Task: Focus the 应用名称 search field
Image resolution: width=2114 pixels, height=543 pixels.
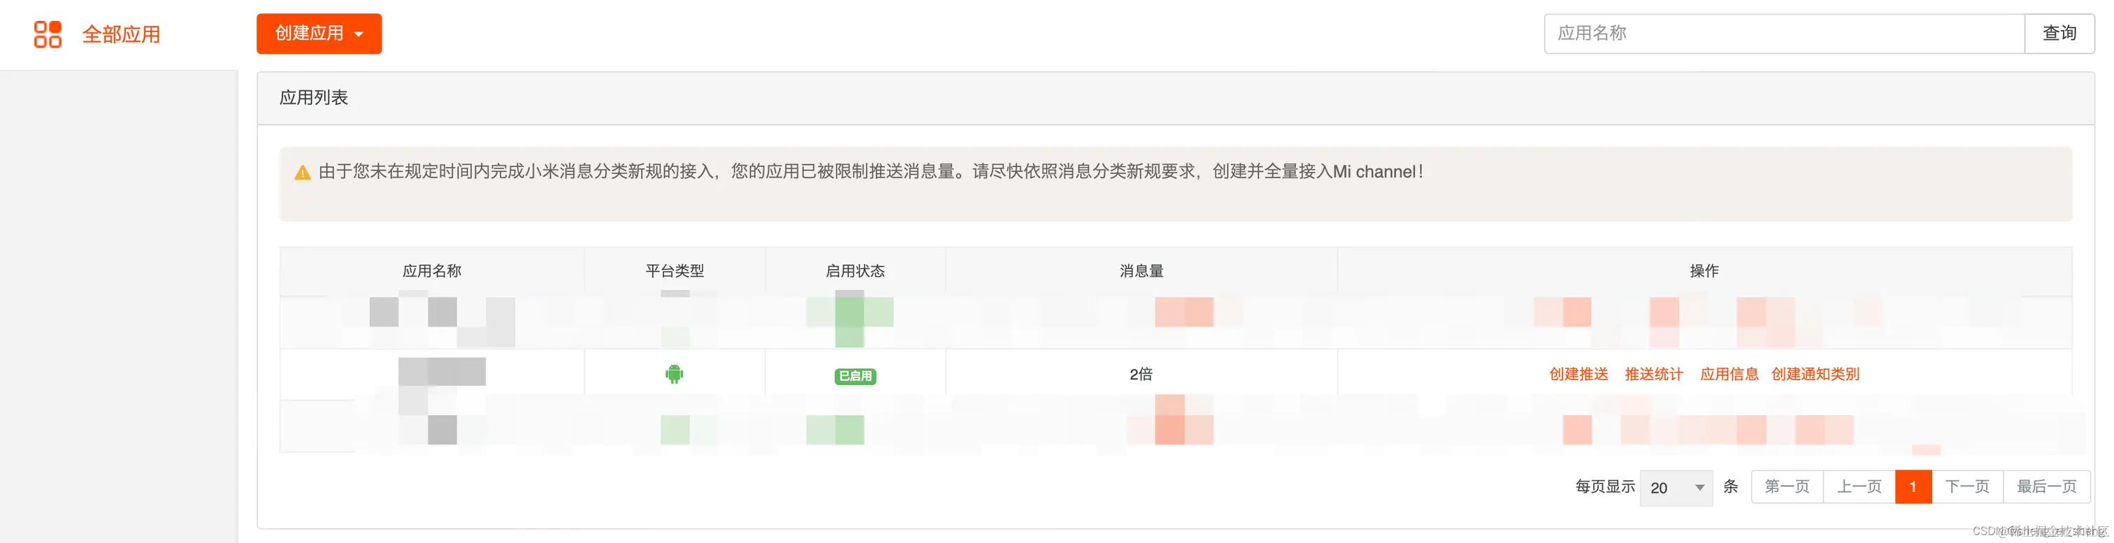Action: (x=1784, y=34)
